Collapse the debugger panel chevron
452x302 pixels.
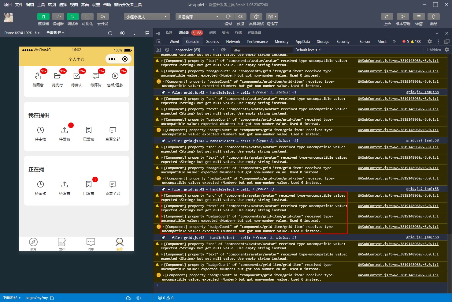[437, 33]
